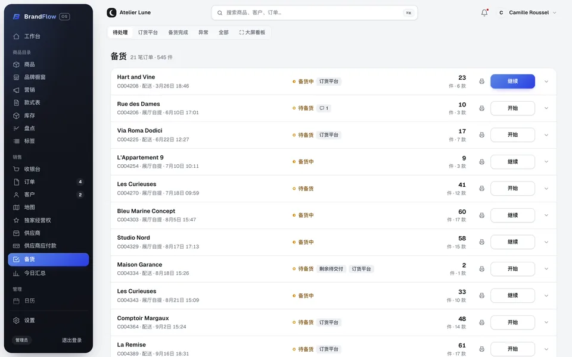The height and width of the screenshot is (357, 572).
Task: Expand the Via Roma Dodici row chevron
Action: 546,135
